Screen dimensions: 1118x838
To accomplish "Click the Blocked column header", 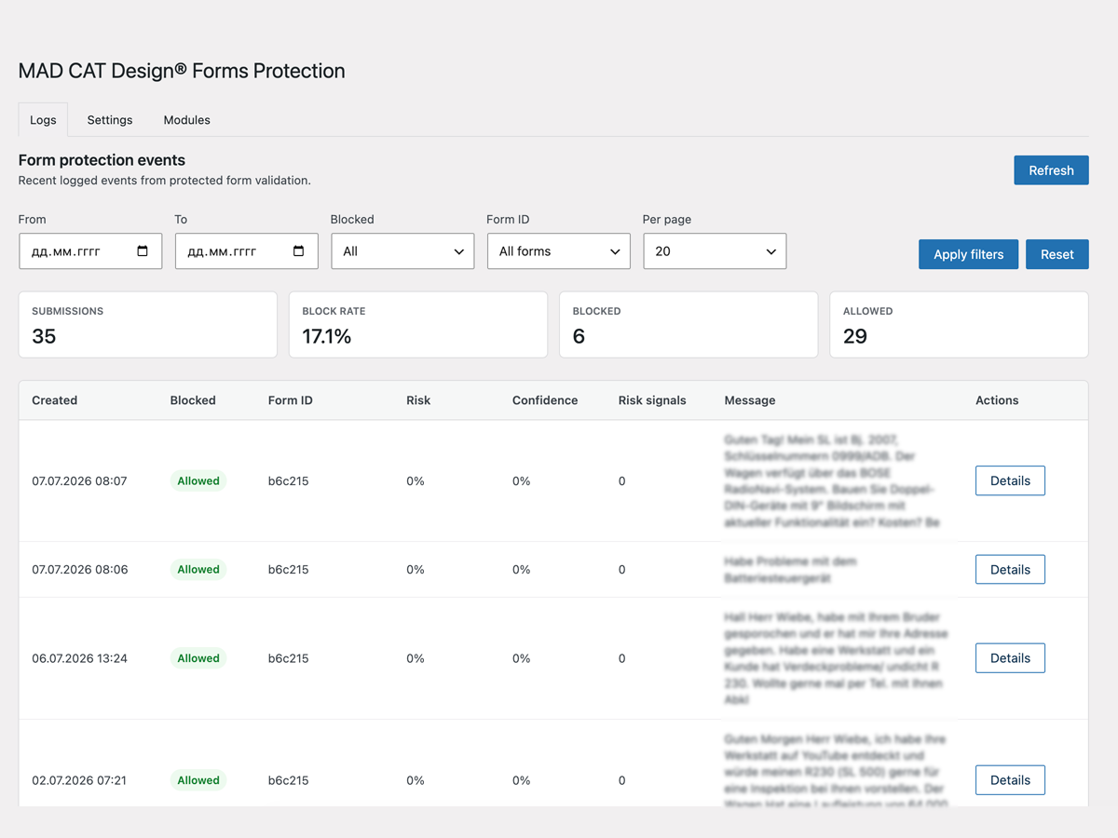I will [x=193, y=400].
